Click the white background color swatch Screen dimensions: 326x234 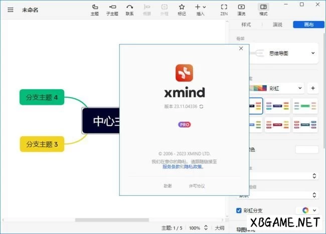306,149
